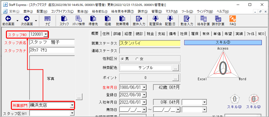269x117 pixels.
Task: Open the combo box right of 0年 04ヶ月
Action: point(194,102)
